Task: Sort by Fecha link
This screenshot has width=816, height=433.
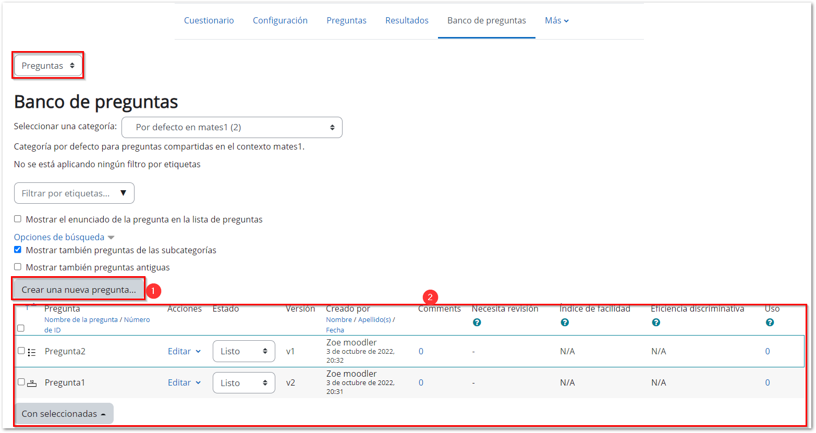Action: click(x=335, y=330)
